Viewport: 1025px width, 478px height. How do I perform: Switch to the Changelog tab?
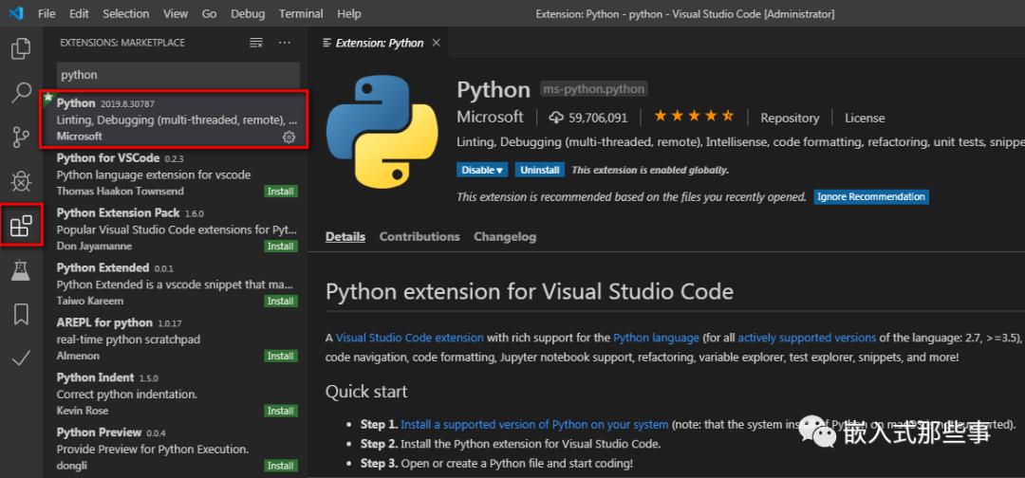[505, 236]
